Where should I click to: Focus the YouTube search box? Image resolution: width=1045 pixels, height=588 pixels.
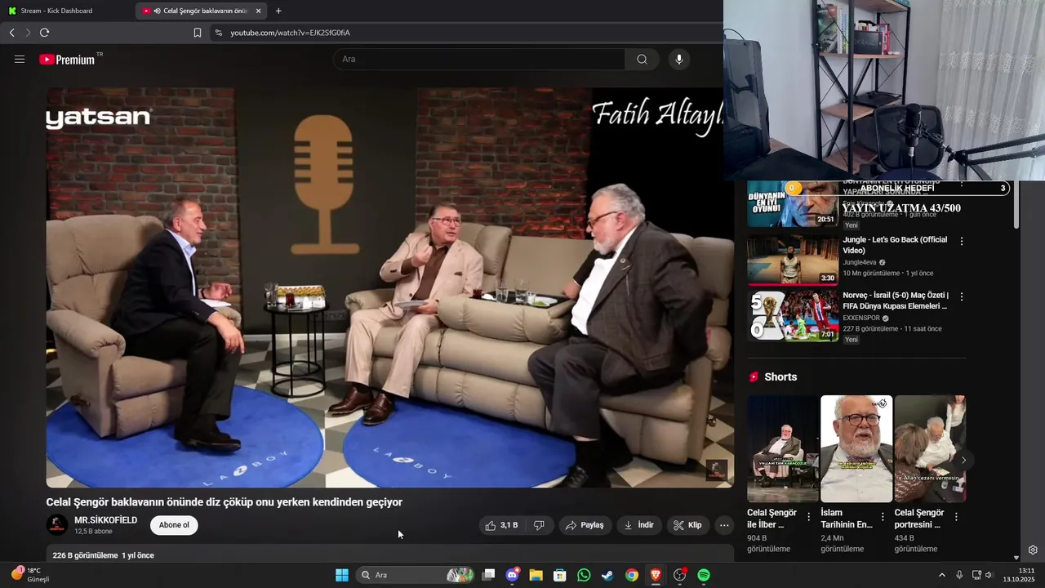click(x=479, y=59)
